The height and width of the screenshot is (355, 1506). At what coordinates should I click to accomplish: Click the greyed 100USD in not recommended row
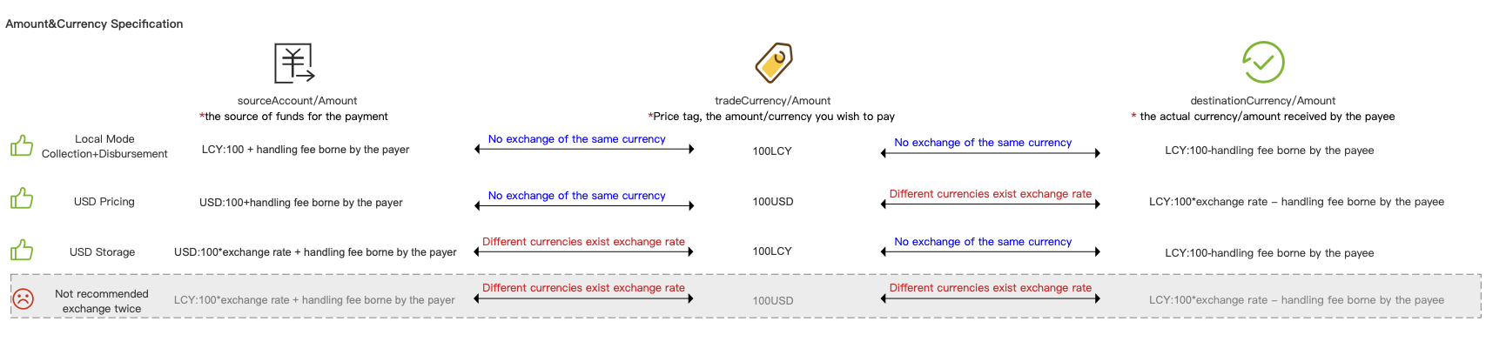(773, 301)
